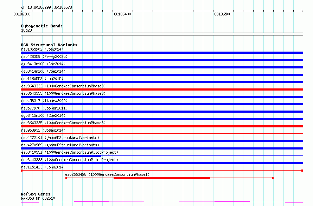Select the esv3643335 variant label

(x=63, y=123)
